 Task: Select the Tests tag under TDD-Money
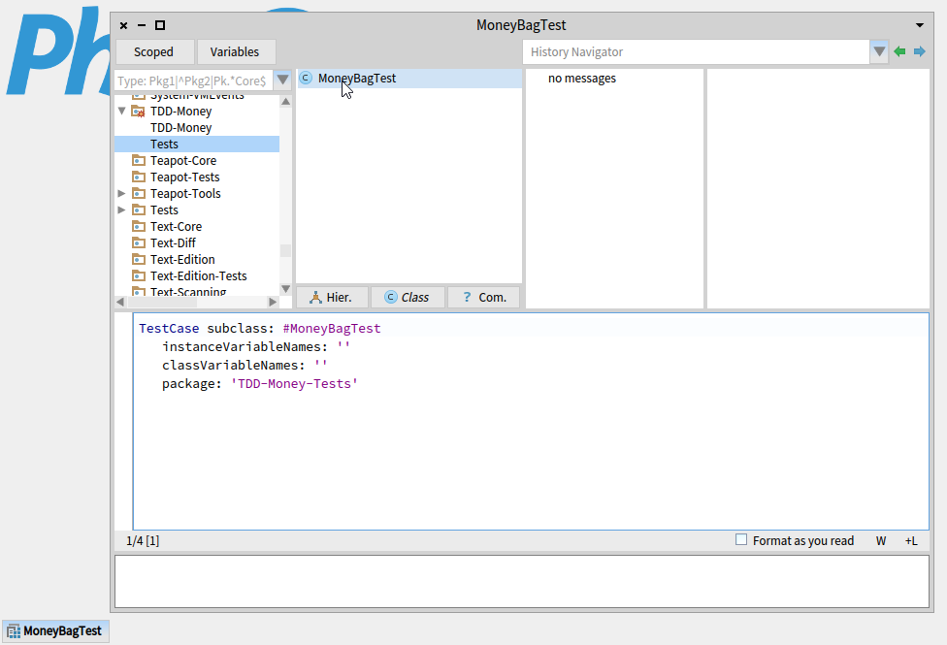point(164,144)
